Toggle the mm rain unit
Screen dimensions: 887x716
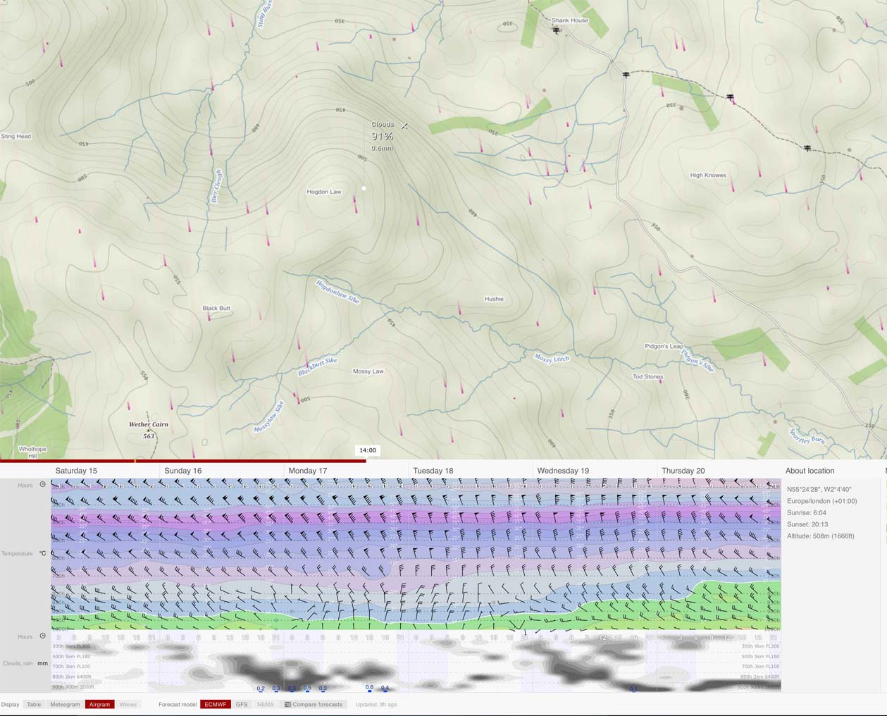[42, 663]
